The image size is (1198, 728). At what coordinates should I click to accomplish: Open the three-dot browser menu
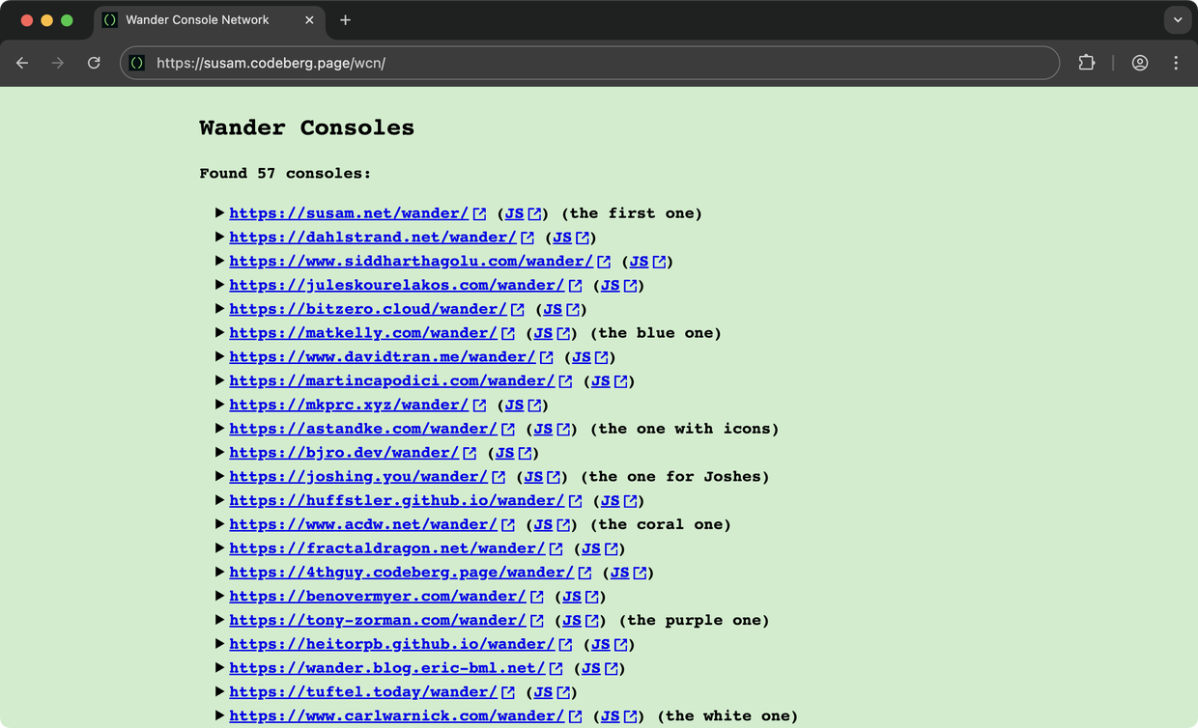click(1176, 63)
